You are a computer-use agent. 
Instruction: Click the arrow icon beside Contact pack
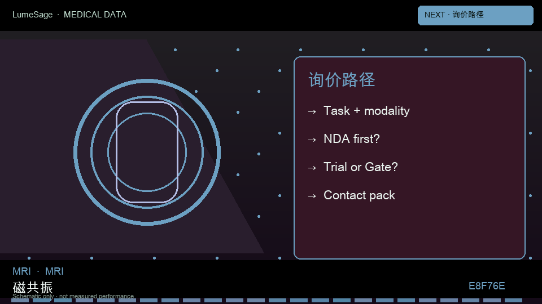[x=312, y=196]
